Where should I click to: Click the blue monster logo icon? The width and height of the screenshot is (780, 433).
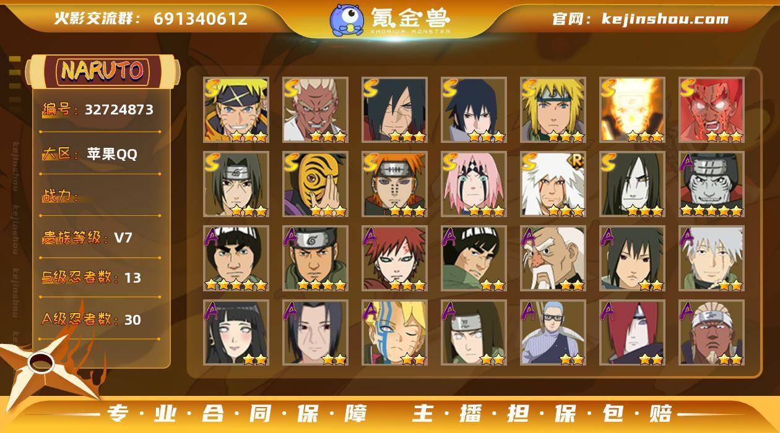pos(347,20)
